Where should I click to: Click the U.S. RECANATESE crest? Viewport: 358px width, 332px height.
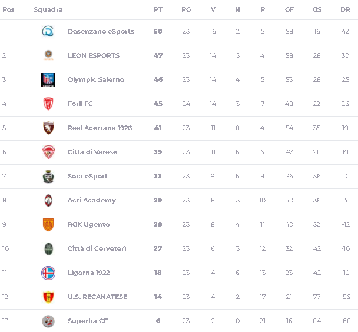48,297
